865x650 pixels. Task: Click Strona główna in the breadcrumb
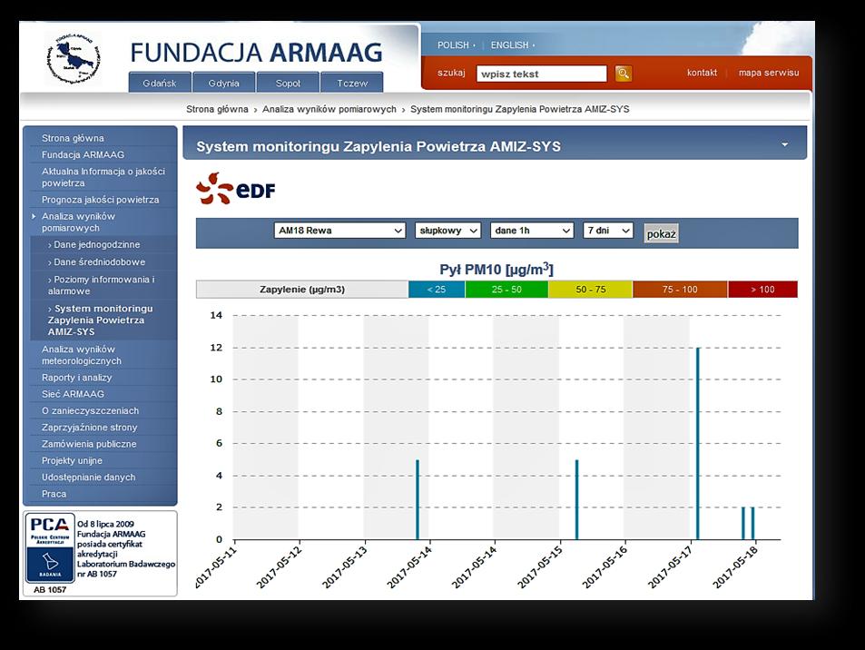pos(217,109)
